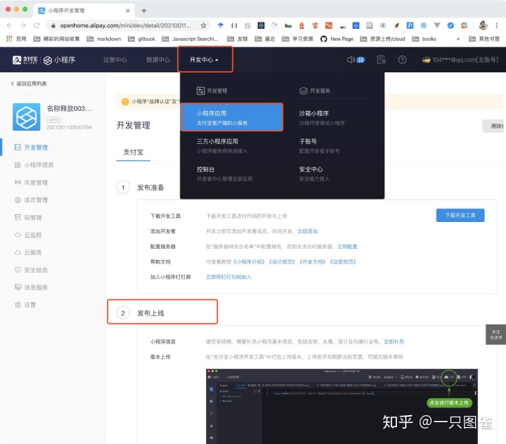Switch to the 支付宝 tab

[x=134, y=152]
